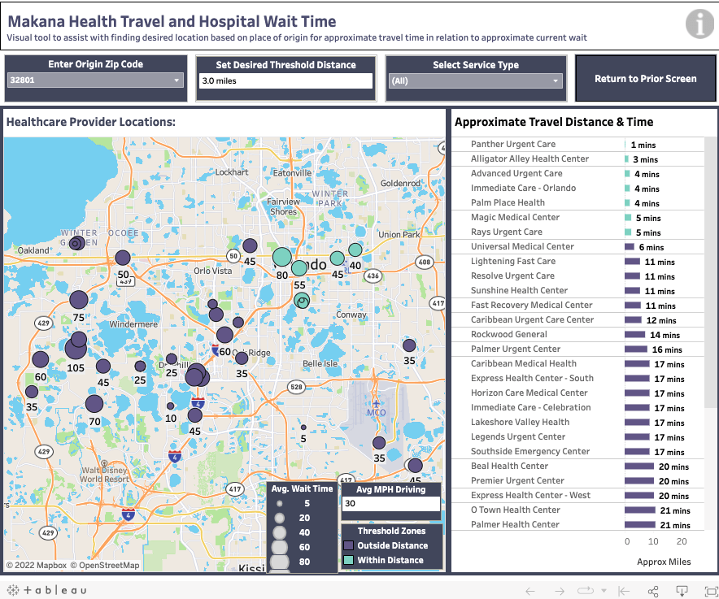719x599 pixels.
Task: Click the replay animation icon
Action: 586,591
